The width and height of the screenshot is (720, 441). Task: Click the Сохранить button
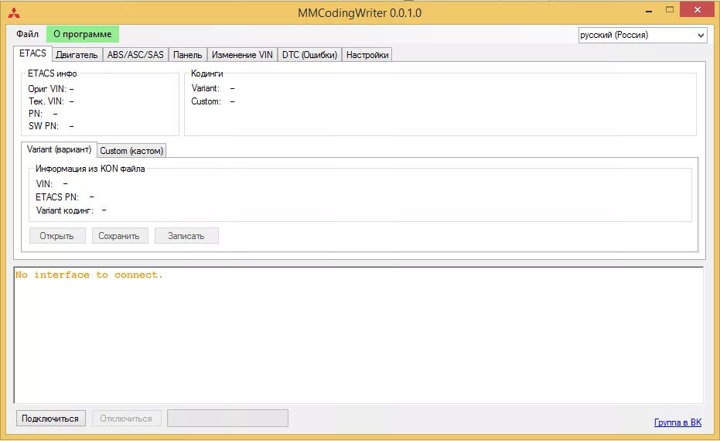point(119,236)
